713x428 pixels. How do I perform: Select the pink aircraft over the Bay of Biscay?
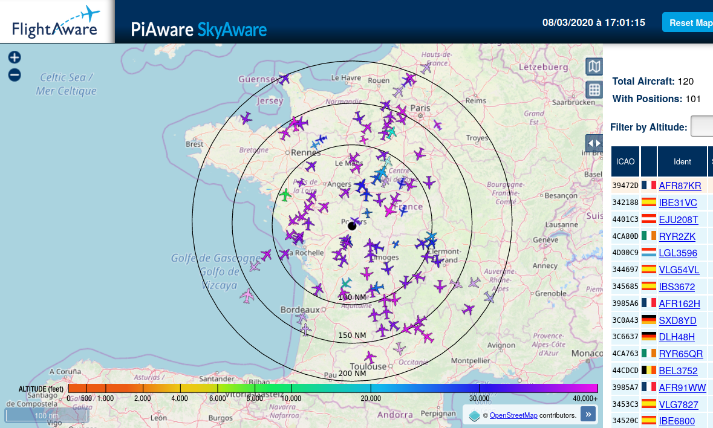(247, 296)
